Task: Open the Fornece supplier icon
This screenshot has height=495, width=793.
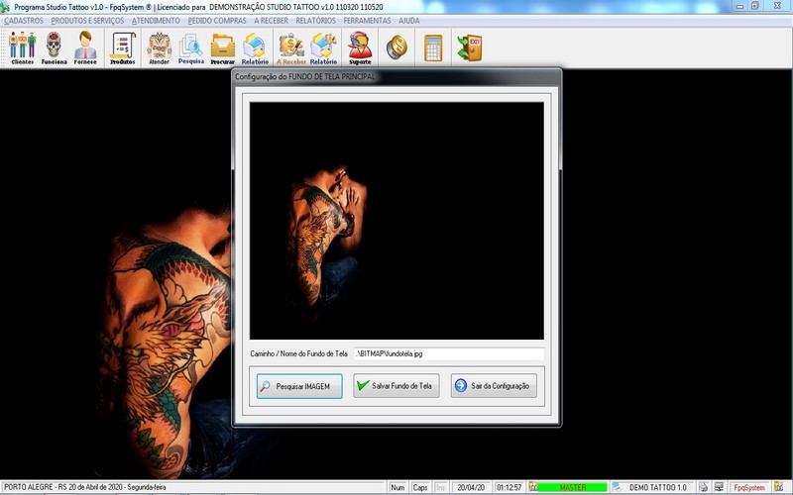Action: [85, 48]
